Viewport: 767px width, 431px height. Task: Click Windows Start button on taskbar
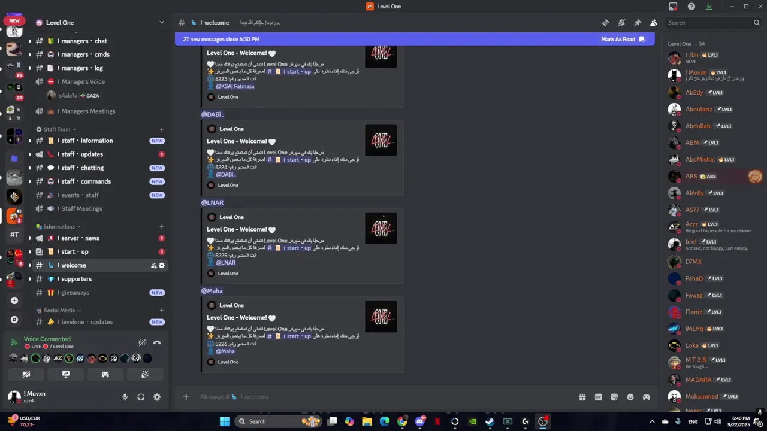(x=225, y=421)
